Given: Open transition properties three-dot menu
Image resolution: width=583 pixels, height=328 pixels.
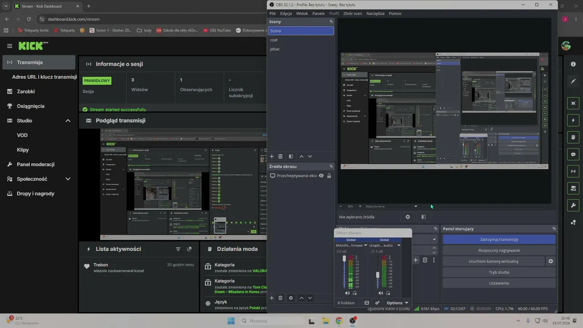Looking at the screenshot, I should (434, 260).
